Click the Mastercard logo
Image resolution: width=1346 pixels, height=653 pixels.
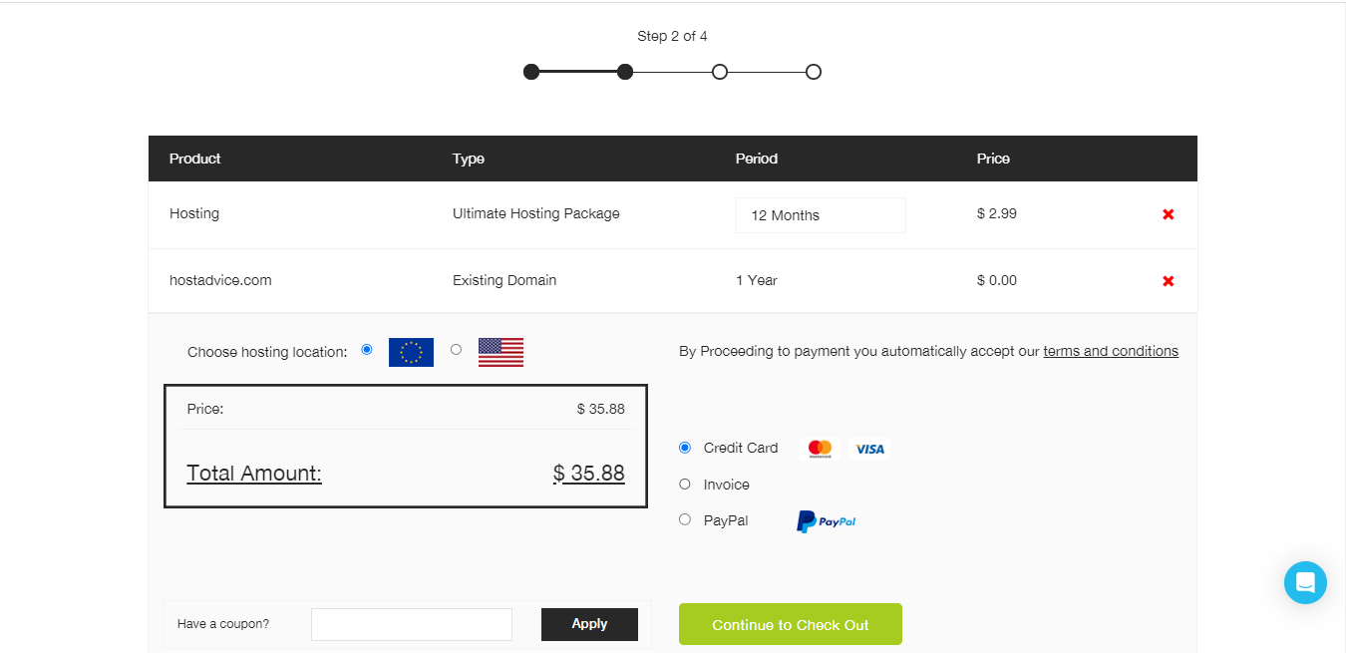click(820, 449)
